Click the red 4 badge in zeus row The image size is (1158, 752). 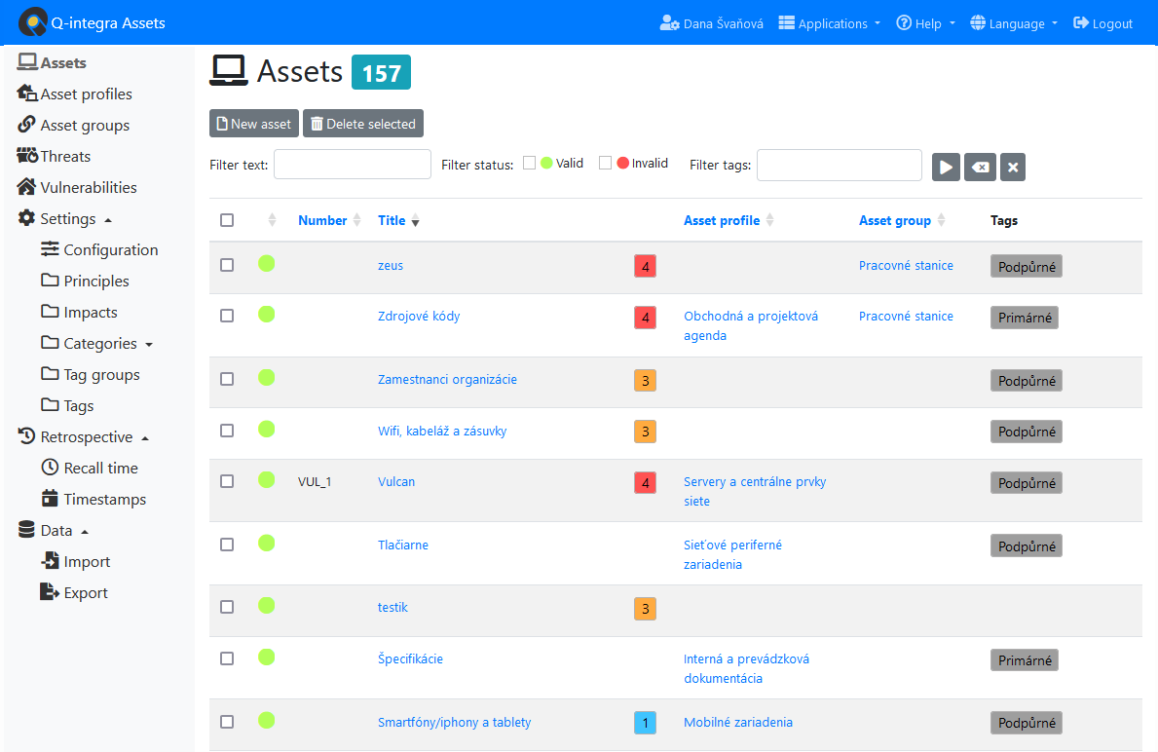point(646,266)
